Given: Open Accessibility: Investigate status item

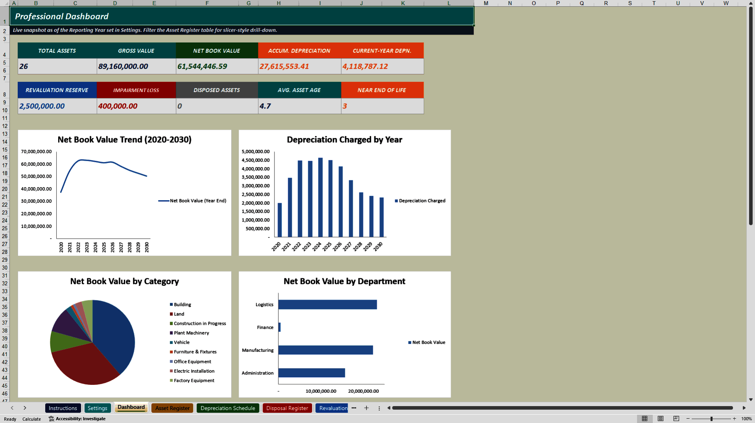Looking at the screenshot, I should 77,419.
